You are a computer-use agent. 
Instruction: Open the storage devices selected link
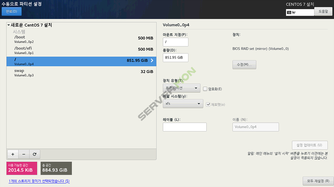coord(39,181)
